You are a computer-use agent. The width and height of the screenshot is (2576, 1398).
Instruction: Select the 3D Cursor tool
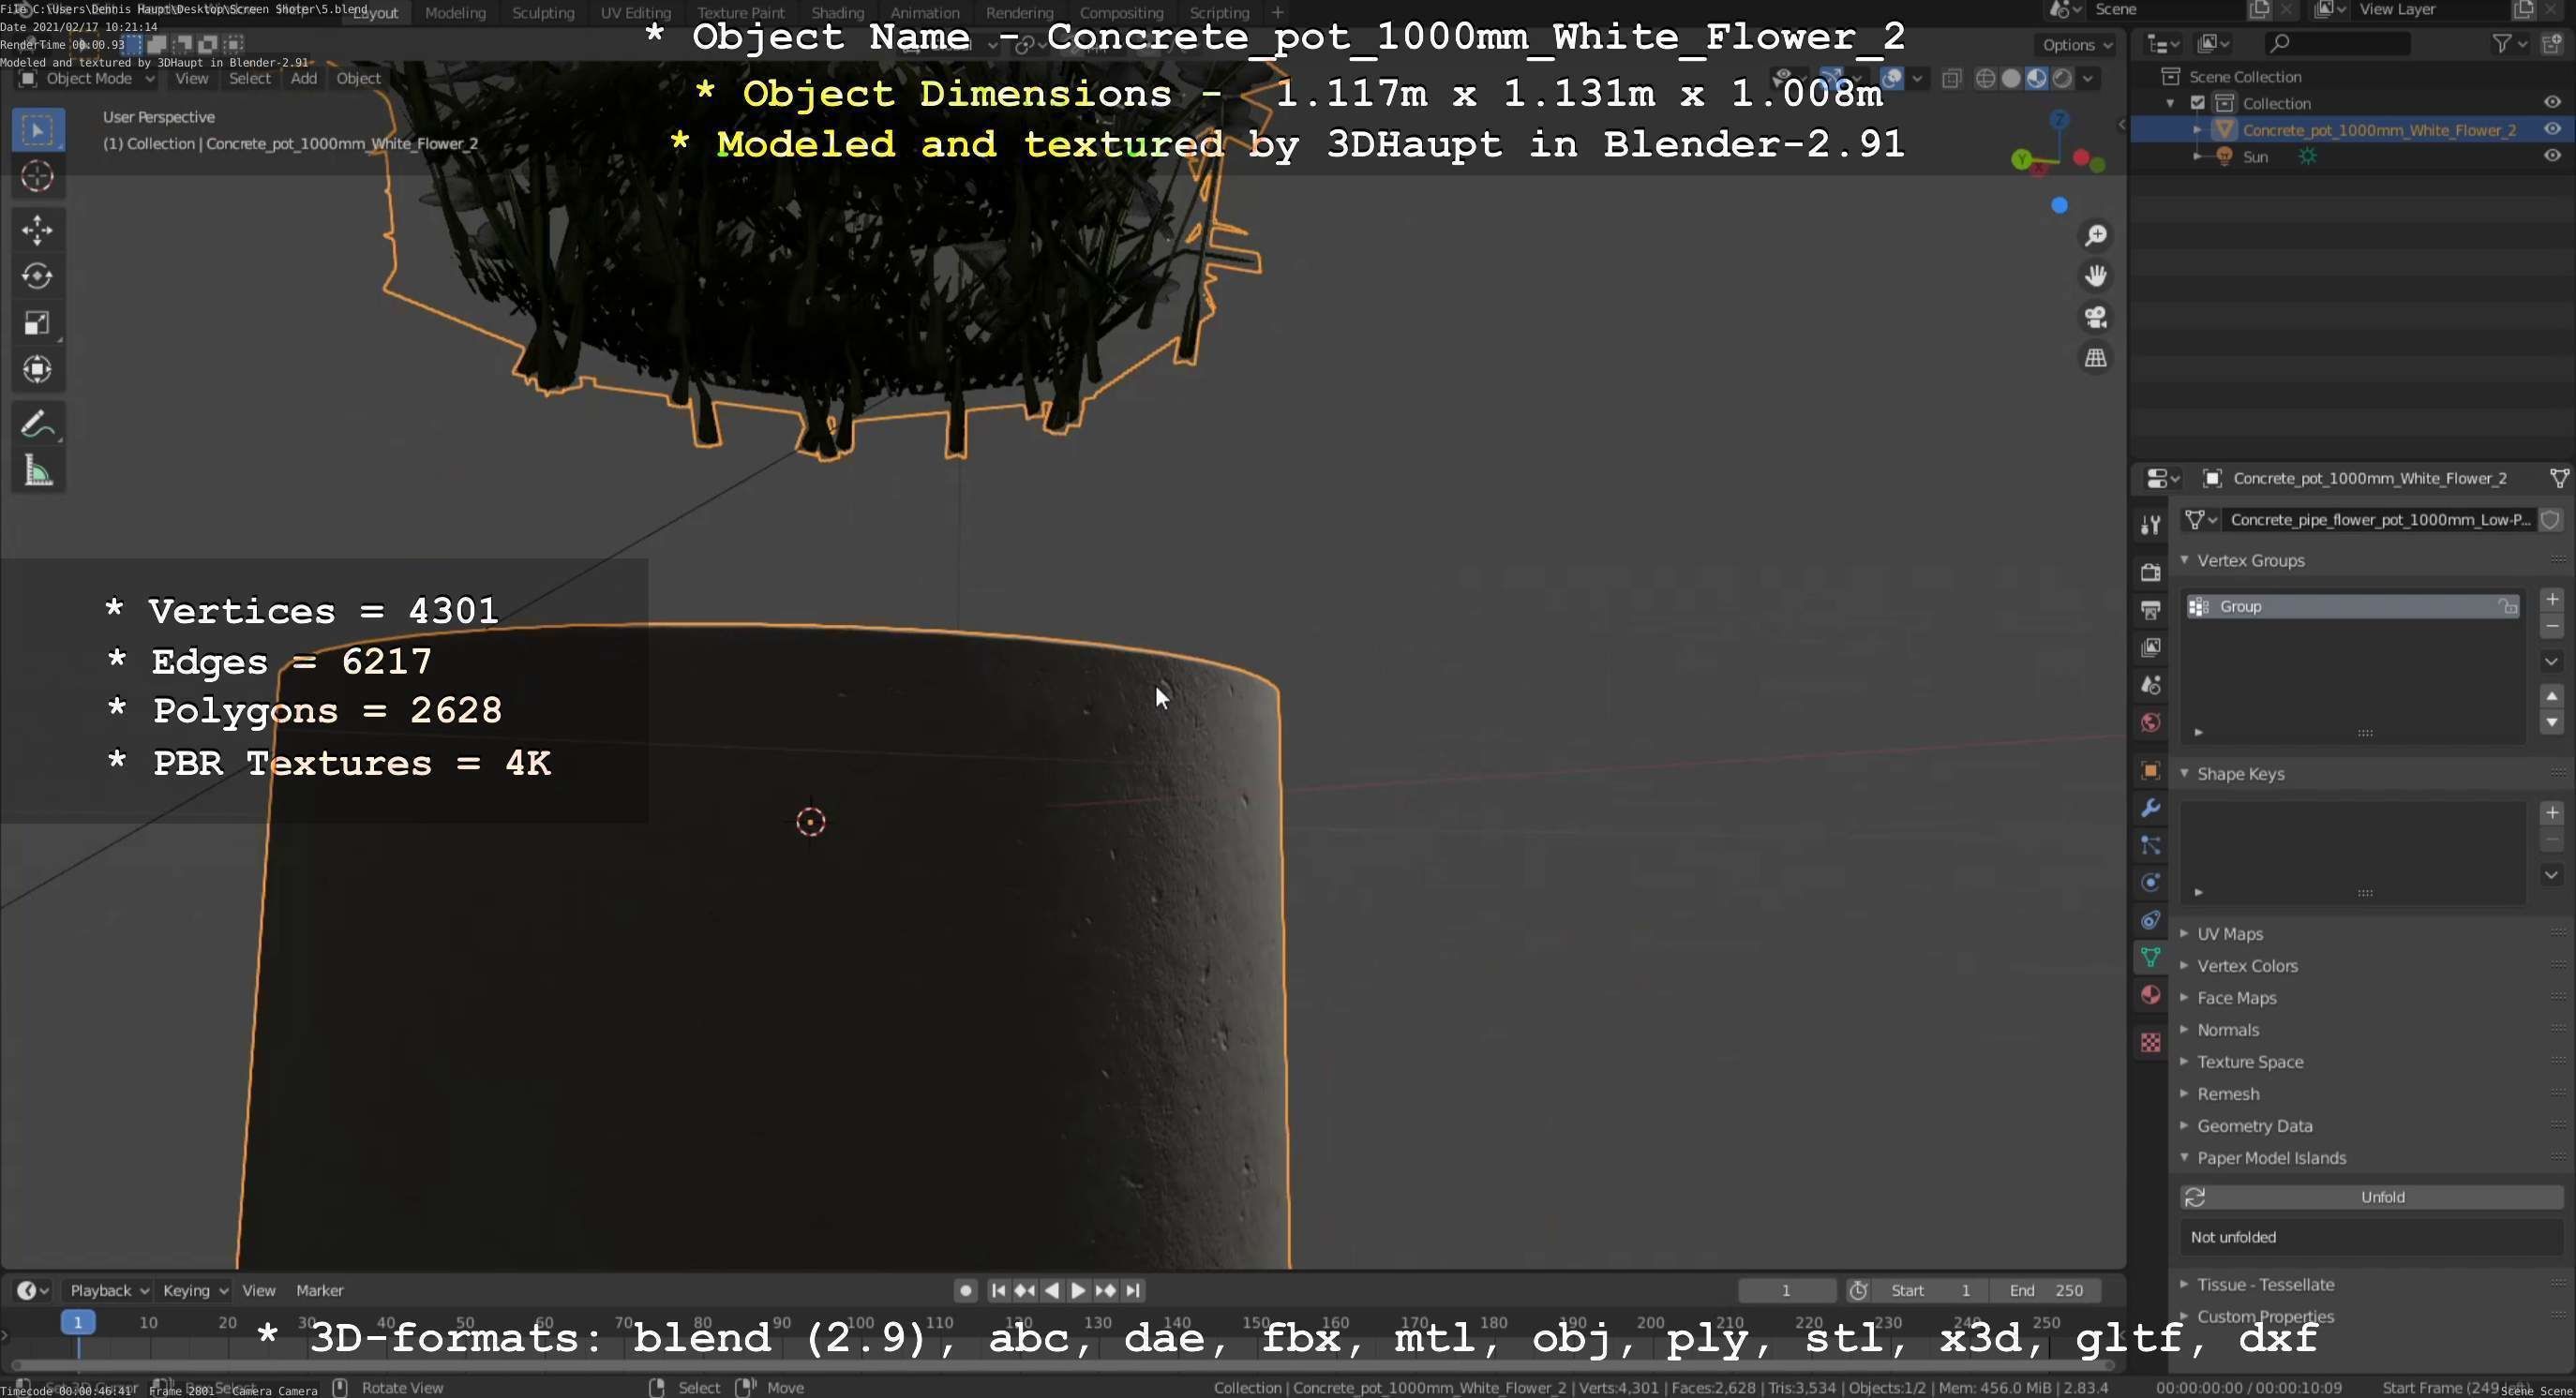[x=38, y=177]
